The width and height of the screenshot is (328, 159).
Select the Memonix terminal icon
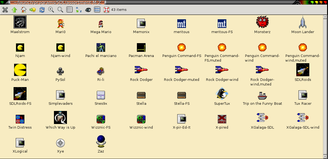click(x=141, y=24)
